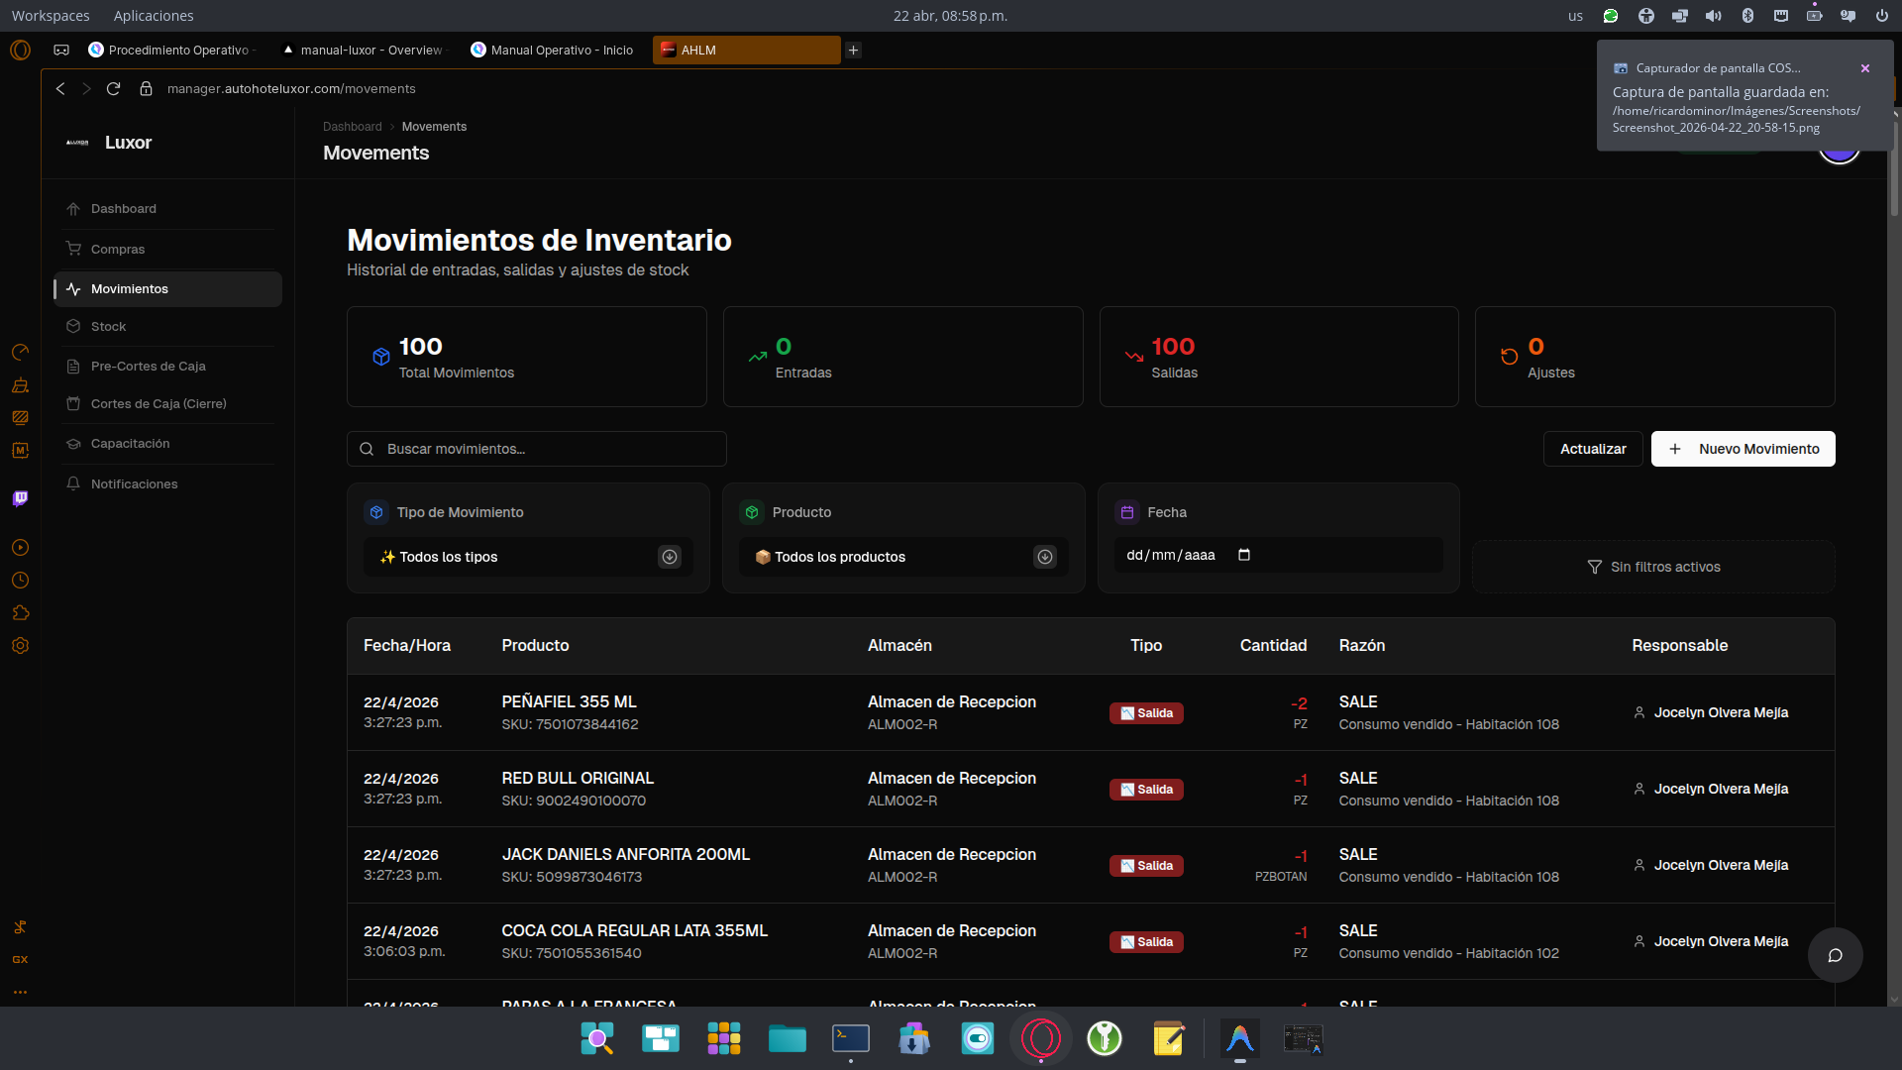Image resolution: width=1902 pixels, height=1070 pixels.
Task: Click the floating chat bubble button
Action: [1835, 955]
